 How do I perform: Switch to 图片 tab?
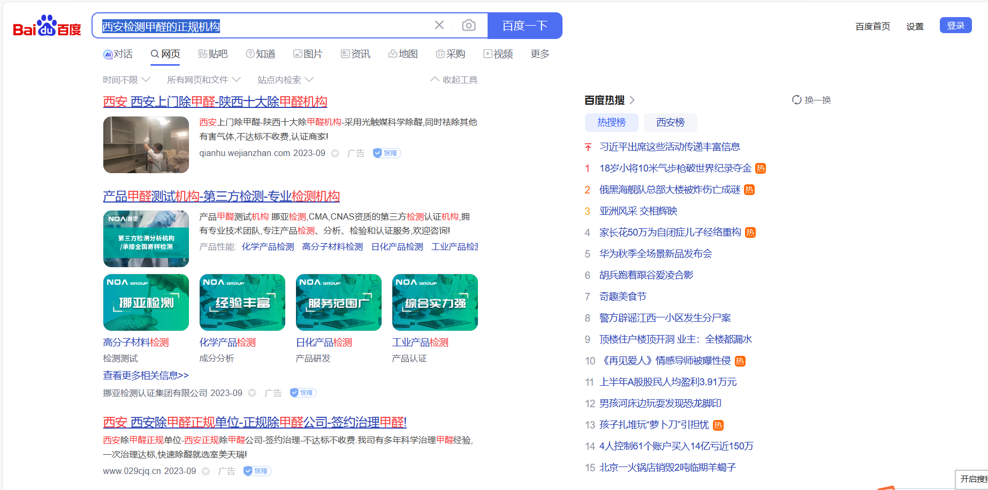[308, 54]
